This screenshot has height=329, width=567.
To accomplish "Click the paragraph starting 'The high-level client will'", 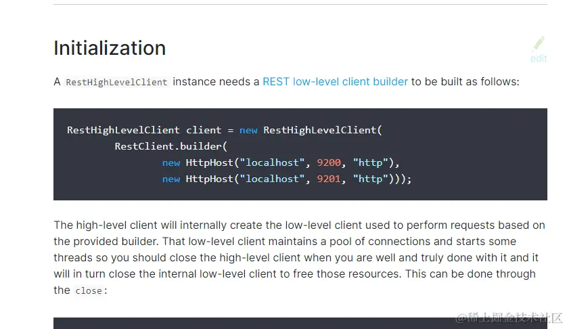I will click(x=300, y=257).
